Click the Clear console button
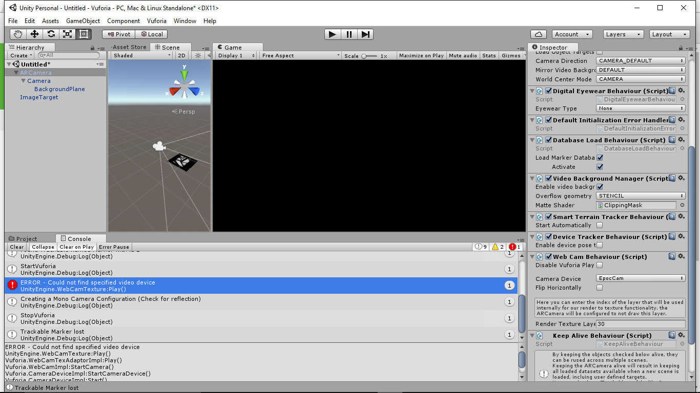 click(x=17, y=247)
